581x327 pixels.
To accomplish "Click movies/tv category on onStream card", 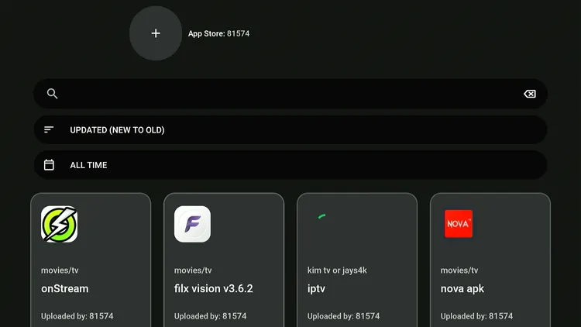I will point(60,270).
